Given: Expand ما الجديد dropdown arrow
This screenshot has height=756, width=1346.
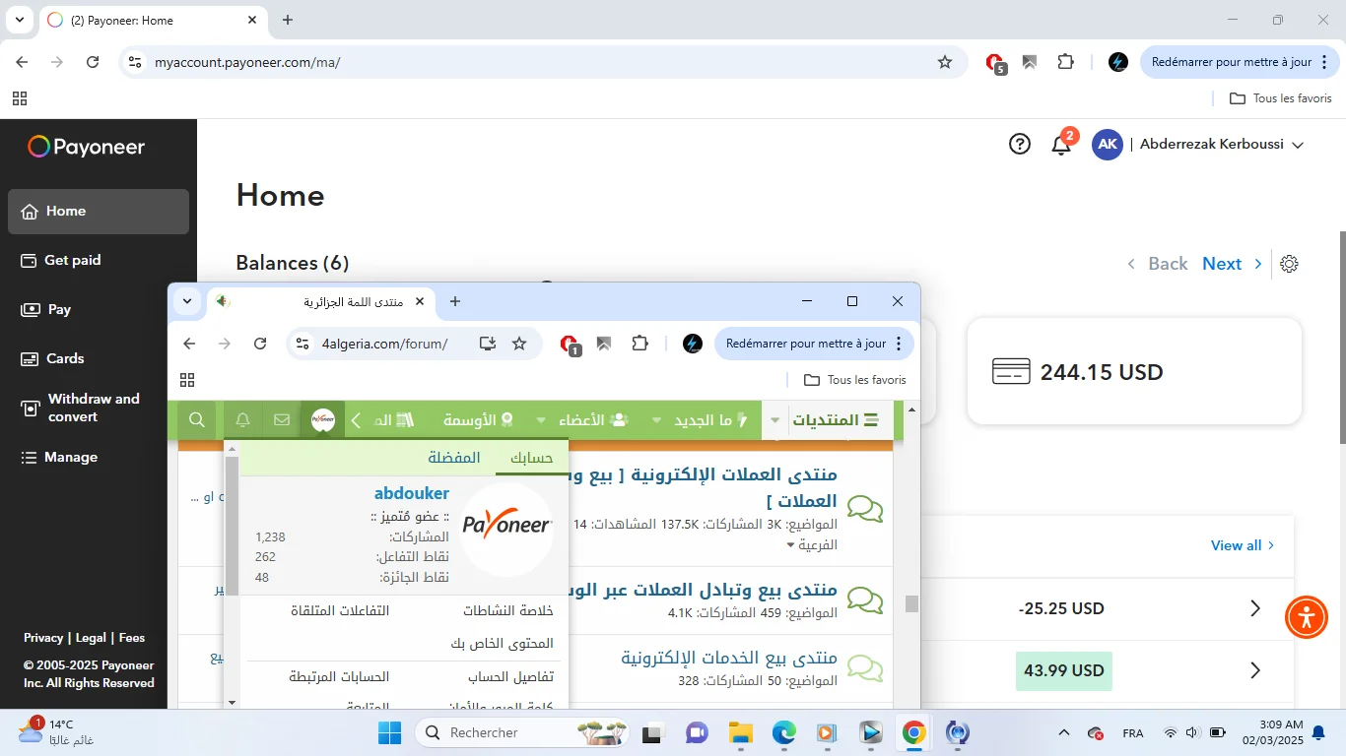Looking at the screenshot, I should (657, 420).
